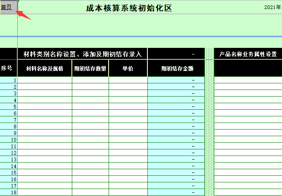Click opening balance amount cell in row 1
This screenshot has width=282, height=196.
point(176,80)
